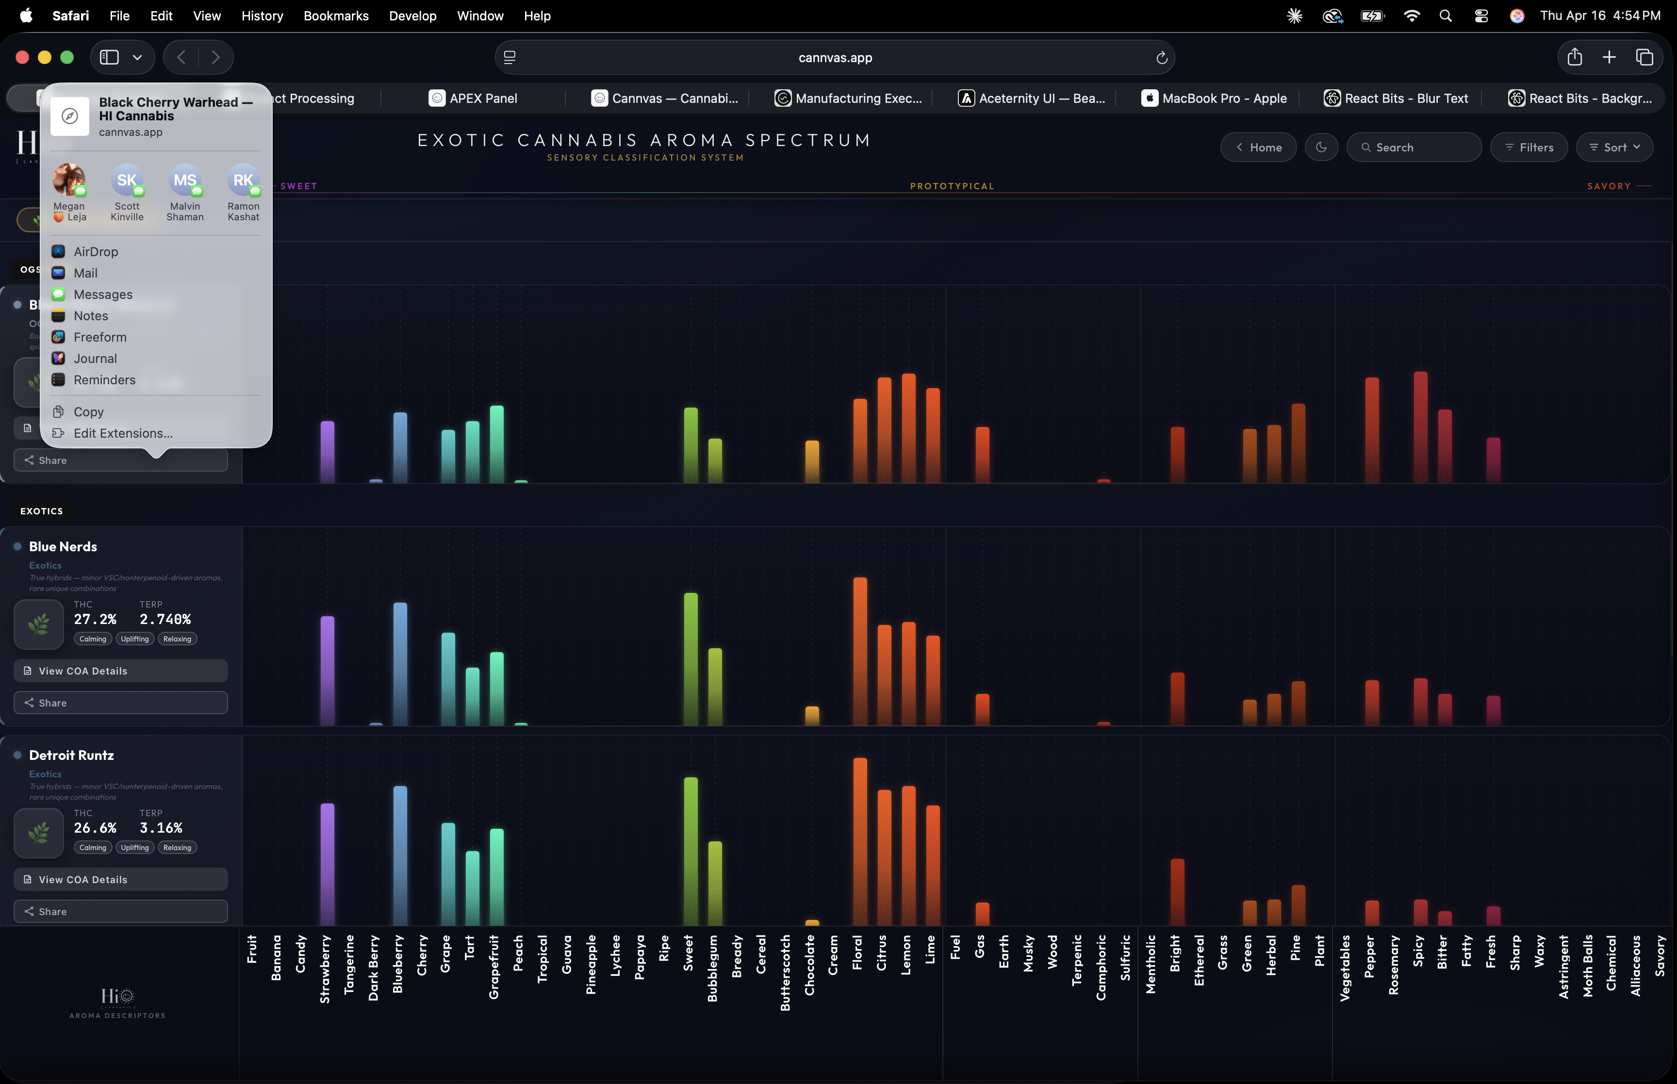Open the tab overview icon

pyautogui.click(x=1644, y=57)
